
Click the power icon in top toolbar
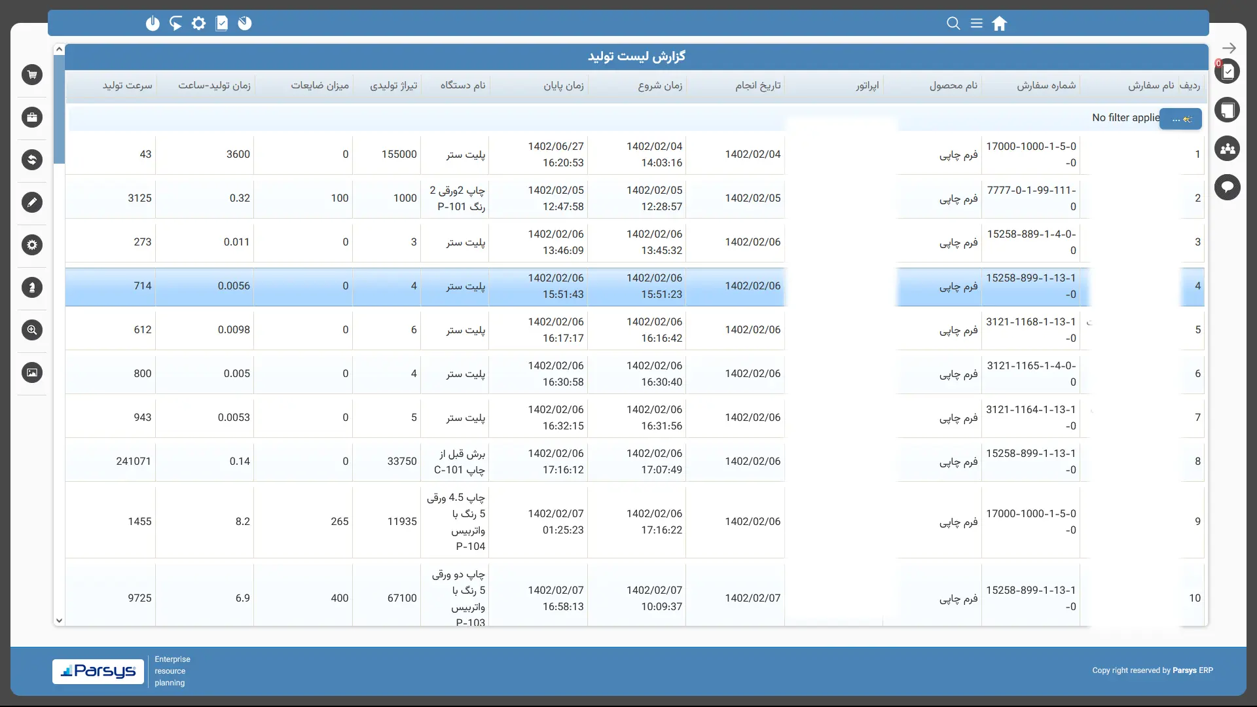[153, 24]
